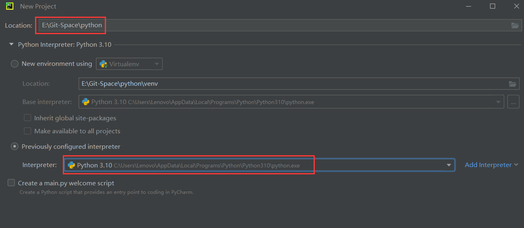This screenshot has height=228, width=524.
Task: Open the Base interpreter dropdown
Action: point(291,102)
